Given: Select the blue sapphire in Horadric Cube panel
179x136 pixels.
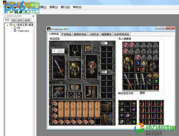Looking at the screenshot, I should click(x=122, y=115).
